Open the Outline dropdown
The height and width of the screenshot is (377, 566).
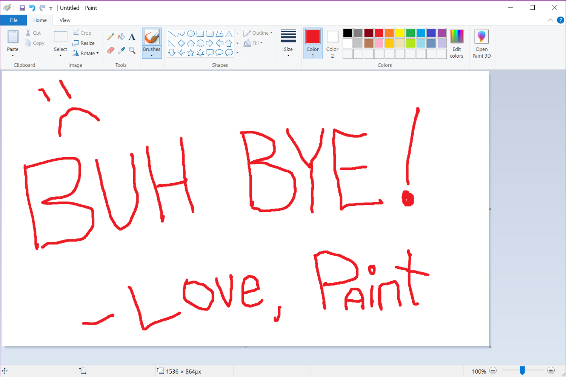[258, 33]
